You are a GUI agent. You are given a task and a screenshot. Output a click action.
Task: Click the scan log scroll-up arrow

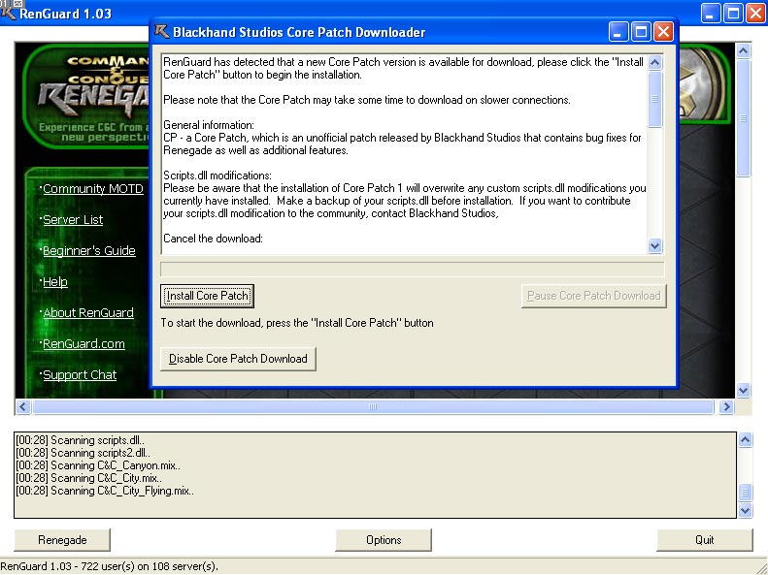pos(745,440)
